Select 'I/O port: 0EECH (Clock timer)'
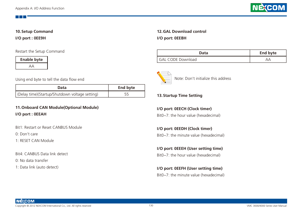 [x=184, y=109]
